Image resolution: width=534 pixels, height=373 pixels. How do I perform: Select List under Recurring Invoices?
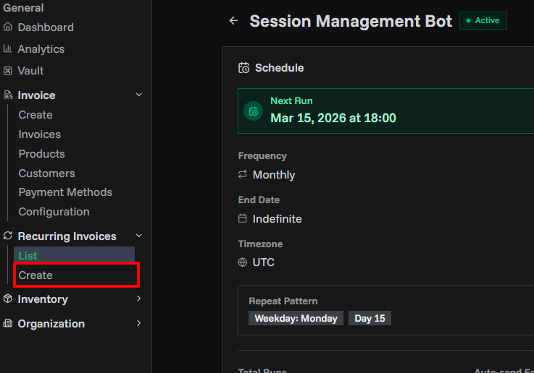click(28, 256)
